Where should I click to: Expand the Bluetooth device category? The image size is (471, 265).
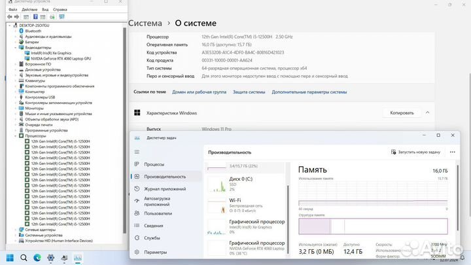point(16,31)
